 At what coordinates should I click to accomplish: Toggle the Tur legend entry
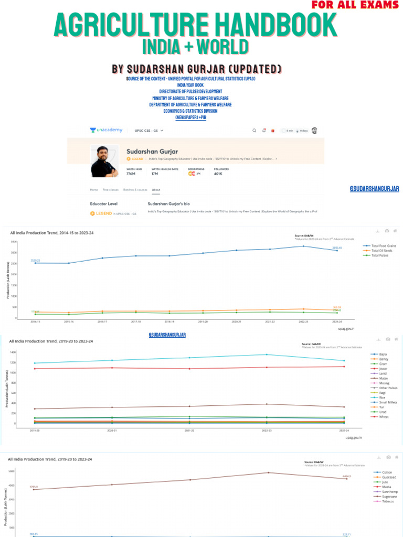pos(377,407)
